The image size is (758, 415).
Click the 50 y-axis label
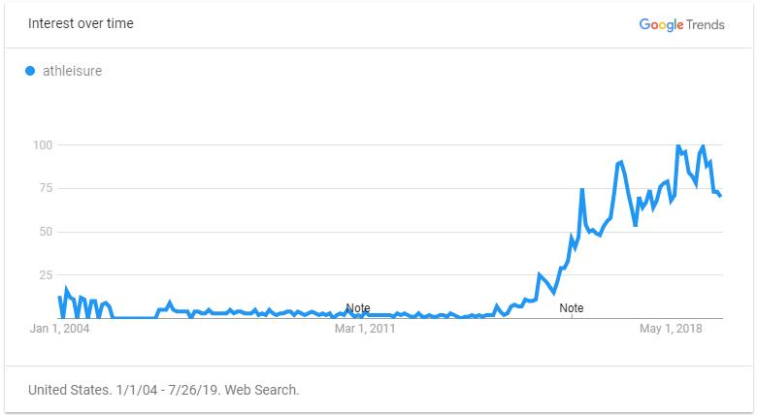pos(46,232)
